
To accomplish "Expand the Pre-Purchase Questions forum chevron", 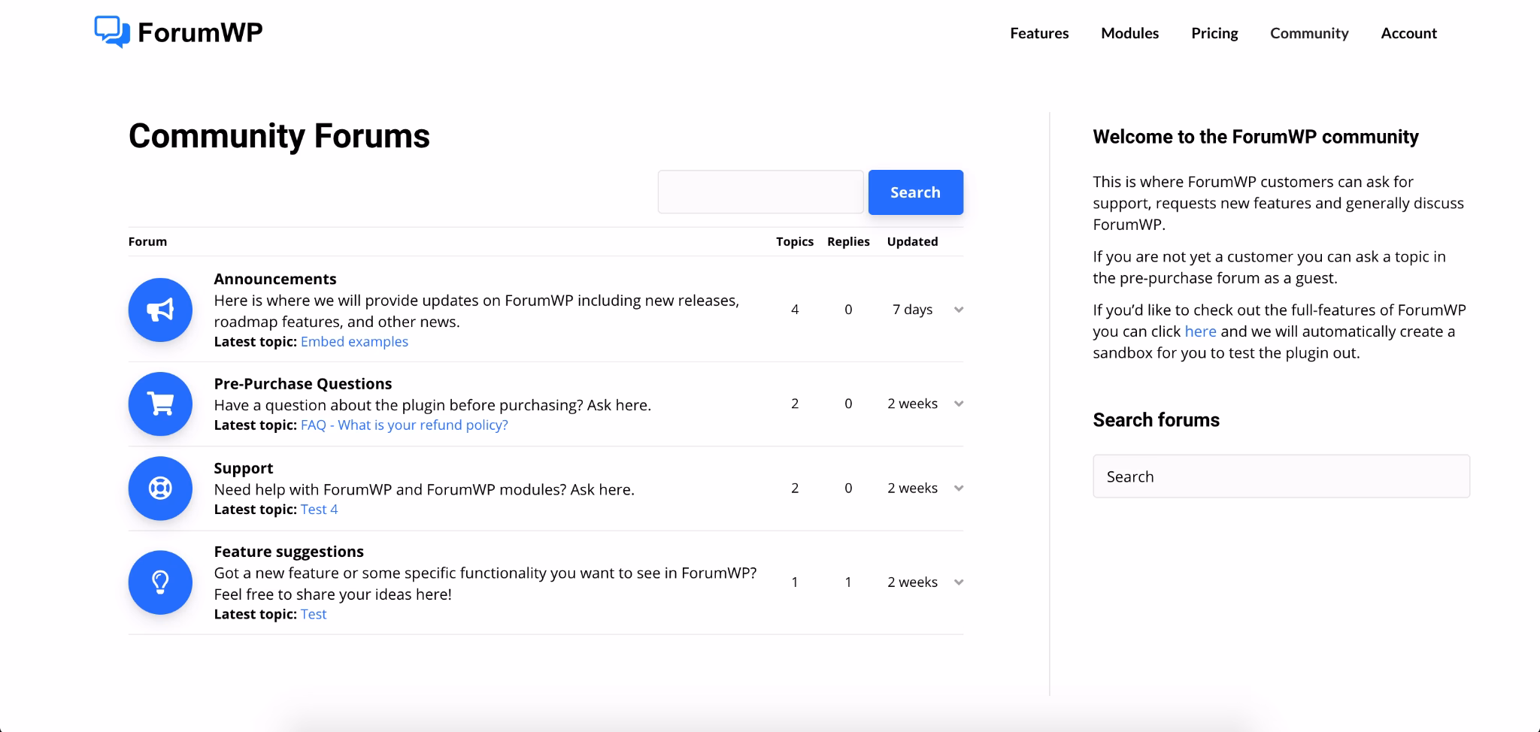I will click(958, 404).
